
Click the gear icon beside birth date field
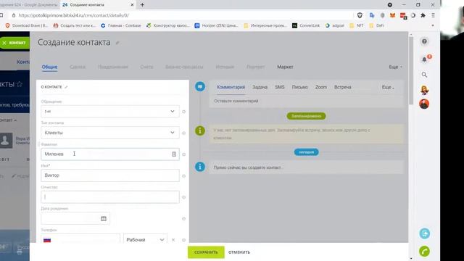point(183,219)
